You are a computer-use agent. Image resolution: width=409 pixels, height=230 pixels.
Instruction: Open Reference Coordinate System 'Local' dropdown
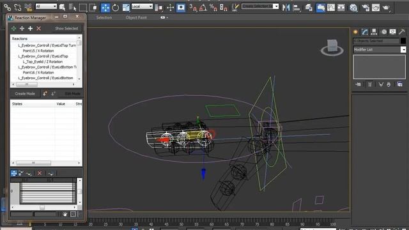(142, 6)
